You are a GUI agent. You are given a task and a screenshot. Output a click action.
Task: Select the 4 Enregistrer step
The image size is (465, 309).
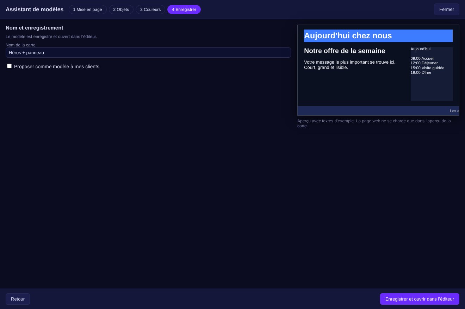[x=184, y=9]
